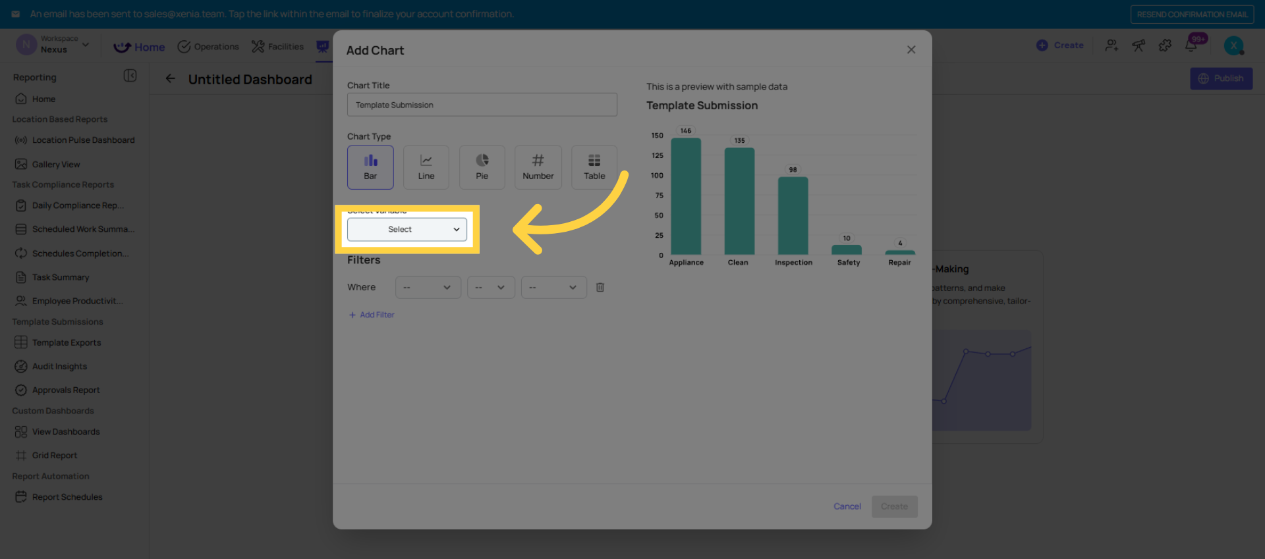Select the Bar chart type
This screenshot has height=559, width=1265.
pyautogui.click(x=370, y=167)
